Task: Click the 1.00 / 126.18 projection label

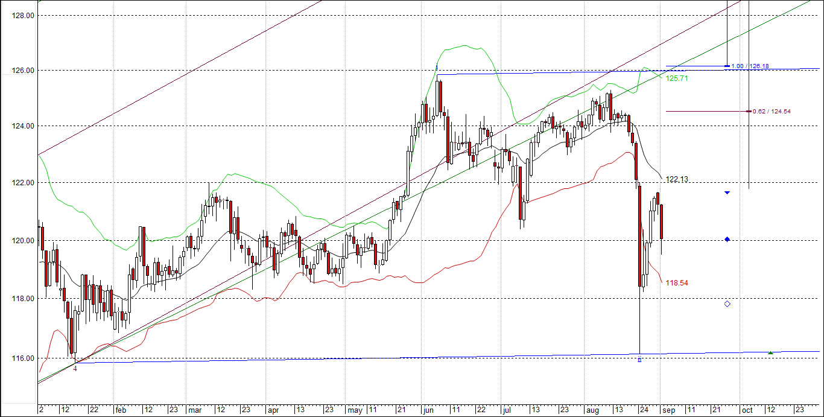Action: (x=750, y=66)
